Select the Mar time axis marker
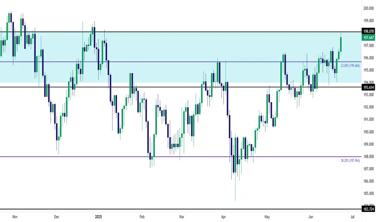The height and width of the screenshot is (222, 376). click(182, 217)
